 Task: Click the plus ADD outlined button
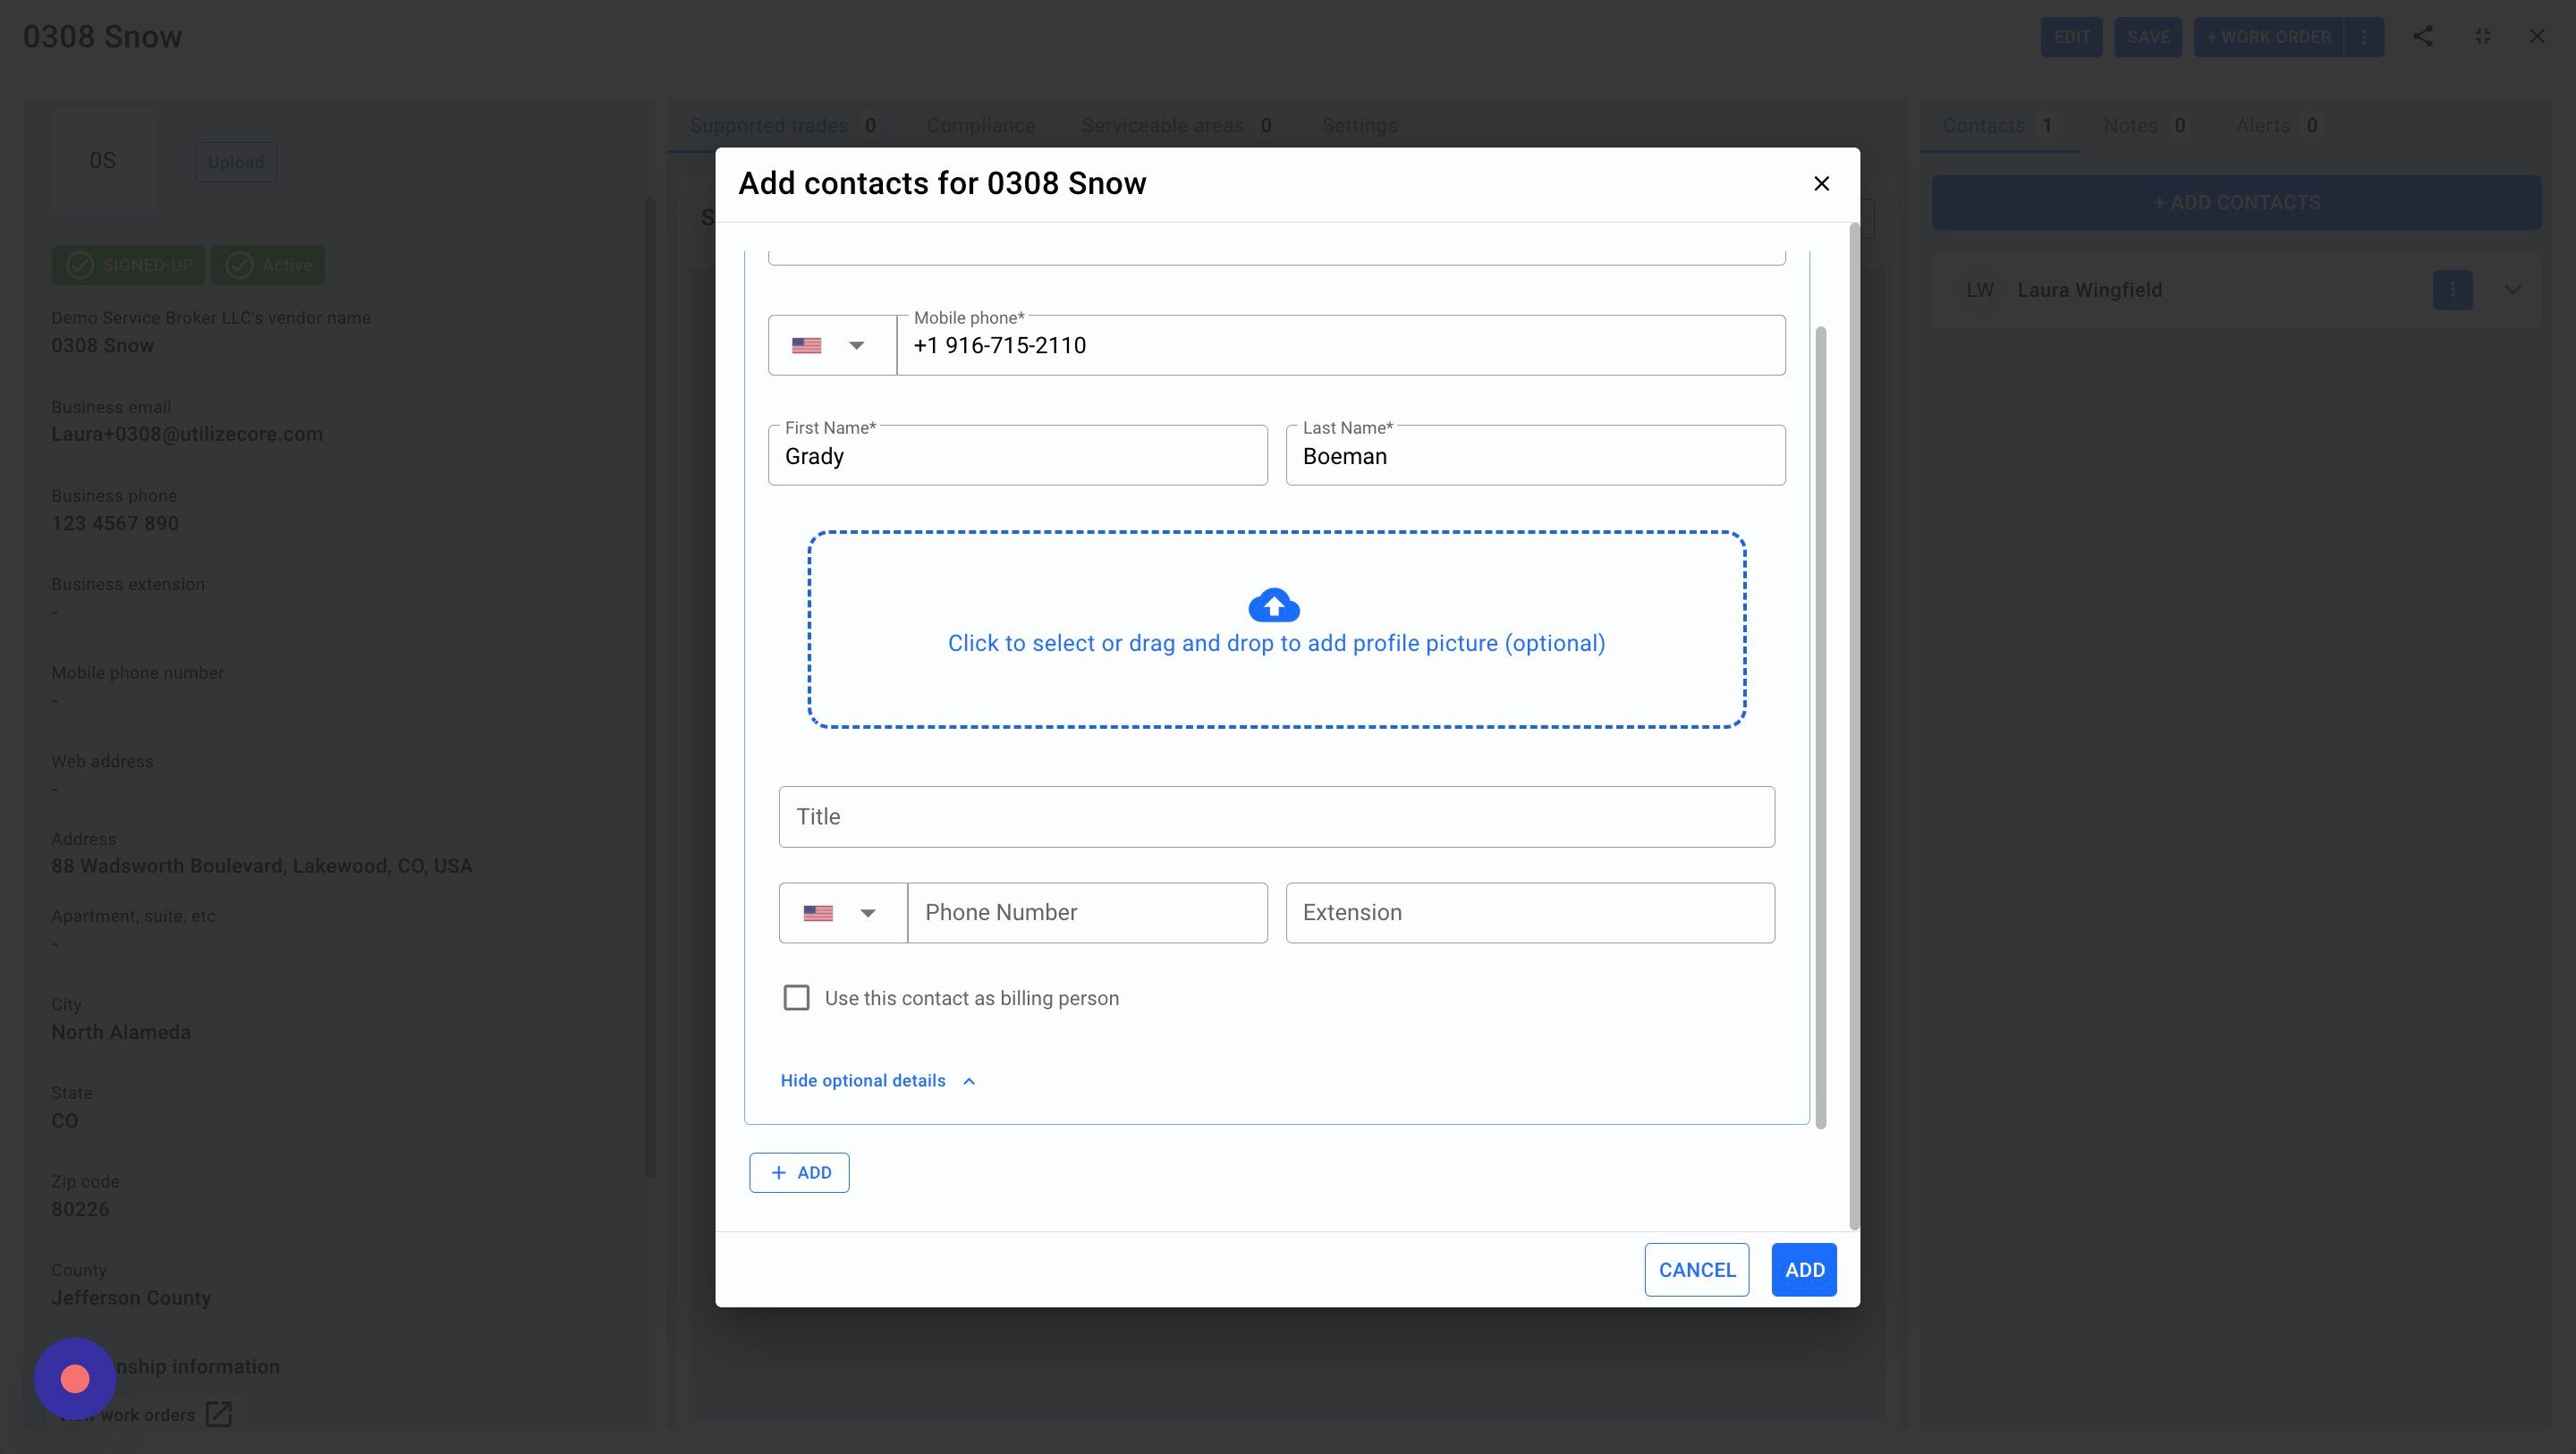(799, 1172)
